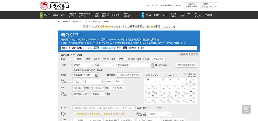Screen dimensions: 258x121
Task: Tick the five-star hotel rank checkbox
Action: pyautogui.click(x=75, y=114)
